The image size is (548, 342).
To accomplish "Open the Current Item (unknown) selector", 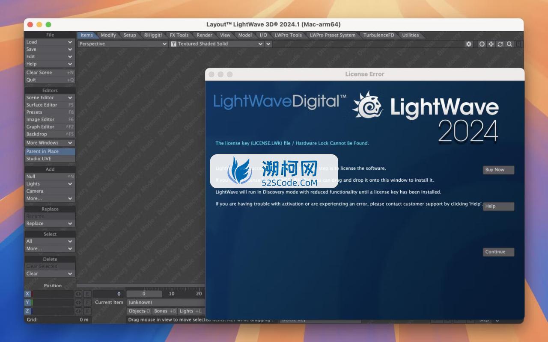I will tap(165, 302).
